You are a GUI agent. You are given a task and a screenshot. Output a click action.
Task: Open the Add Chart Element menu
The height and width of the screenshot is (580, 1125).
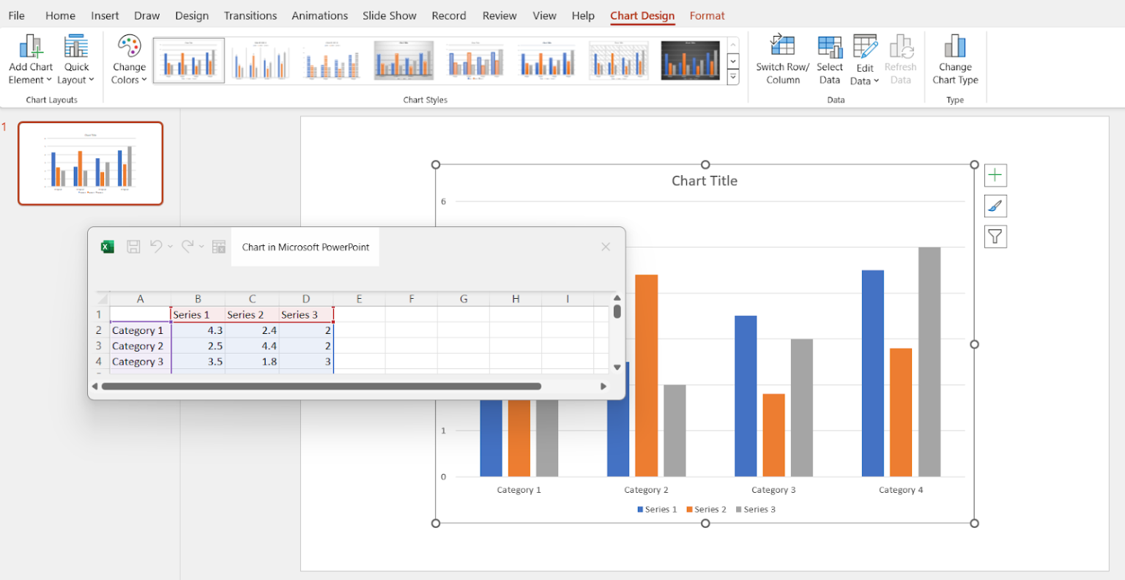[x=30, y=59]
